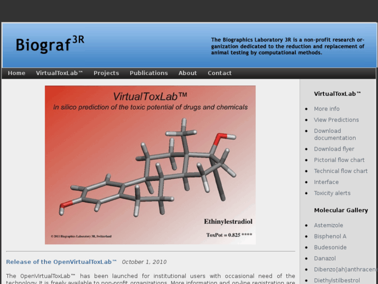Image resolution: width=378 pixels, height=284 pixels.
Task: View Budesonide in the Molecular Gallery
Action: tap(330, 247)
